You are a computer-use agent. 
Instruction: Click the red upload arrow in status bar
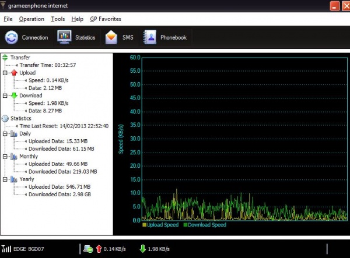coord(99,249)
